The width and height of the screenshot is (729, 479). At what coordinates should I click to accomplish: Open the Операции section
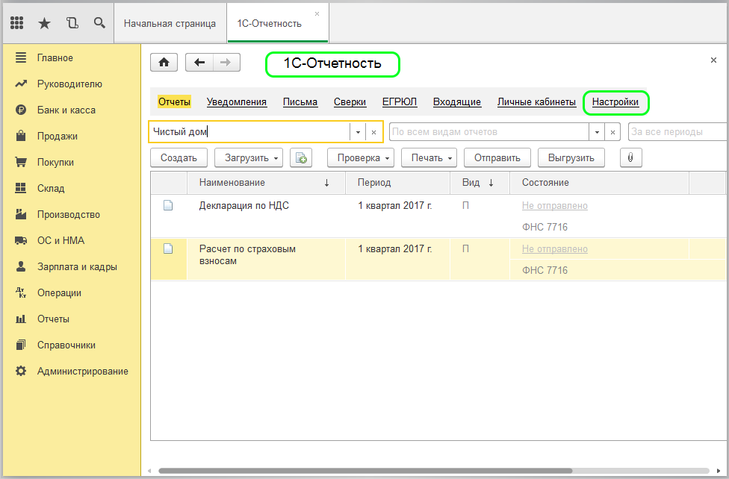(59, 292)
